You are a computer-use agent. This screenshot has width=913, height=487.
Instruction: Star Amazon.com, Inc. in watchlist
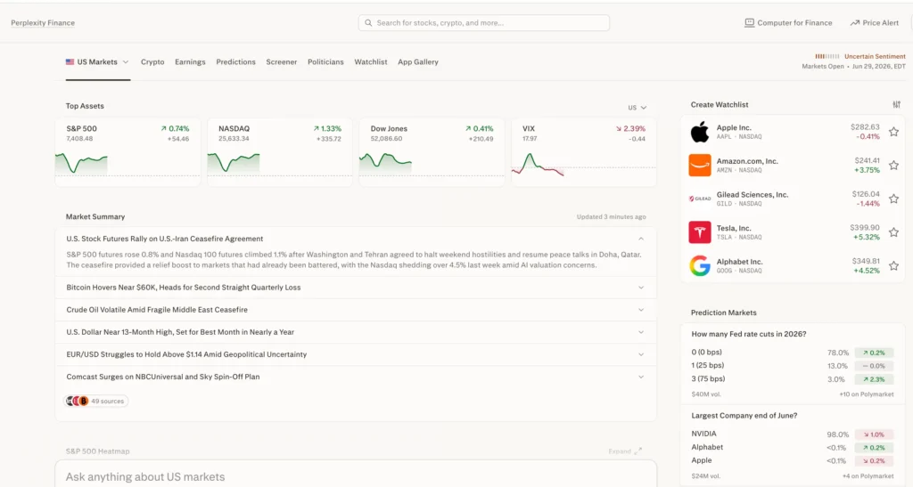(x=893, y=165)
